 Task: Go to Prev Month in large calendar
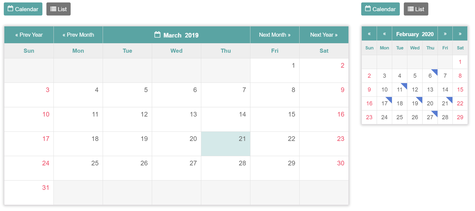pyautogui.click(x=78, y=35)
